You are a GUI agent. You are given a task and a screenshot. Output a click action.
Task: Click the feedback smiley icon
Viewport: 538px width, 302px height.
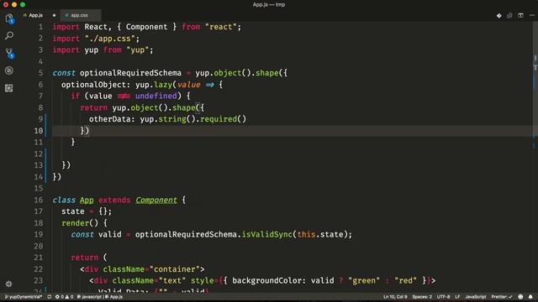point(520,297)
